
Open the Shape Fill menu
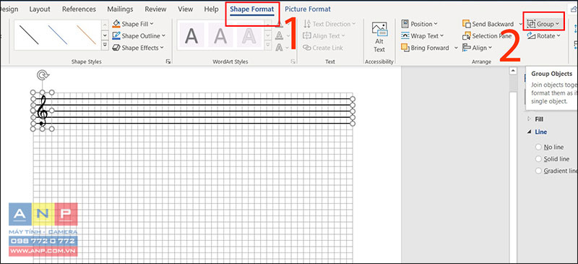click(133, 24)
